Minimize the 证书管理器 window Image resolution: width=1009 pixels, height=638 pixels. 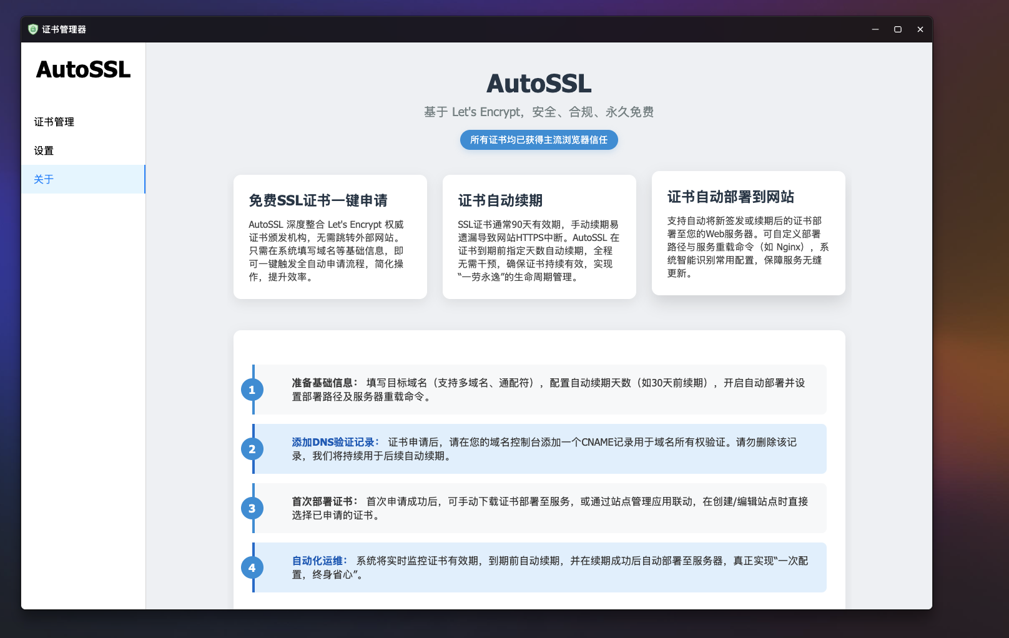pos(875,29)
